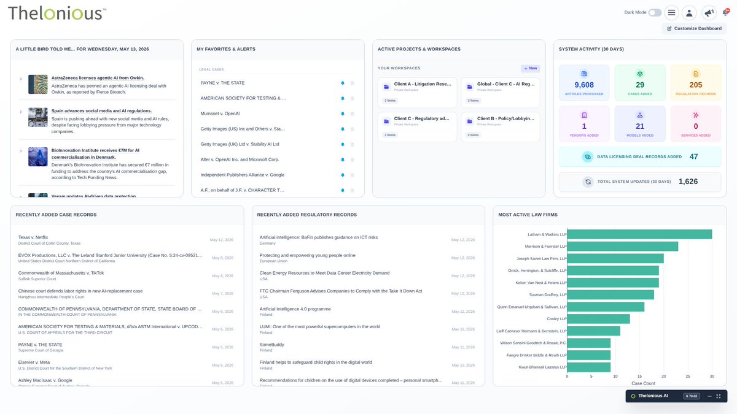This screenshot has height=414, width=737.
Task: Click the AstraZeneca news thumbnail image
Action: pos(38,84)
